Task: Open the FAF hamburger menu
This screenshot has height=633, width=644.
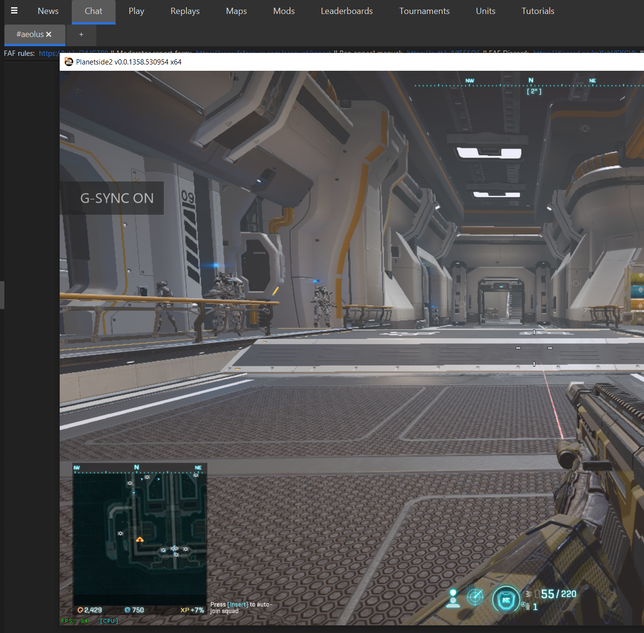Action: (x=14, y=11)
